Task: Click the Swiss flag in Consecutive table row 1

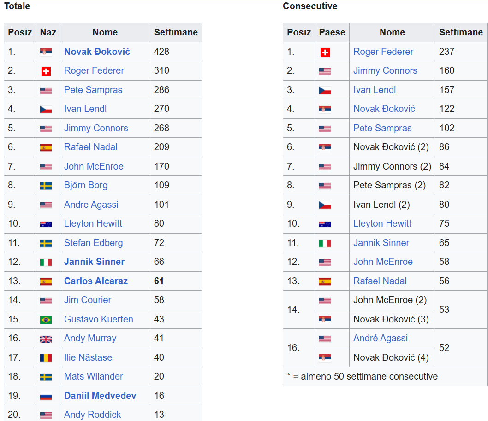Action: [325, 53]
